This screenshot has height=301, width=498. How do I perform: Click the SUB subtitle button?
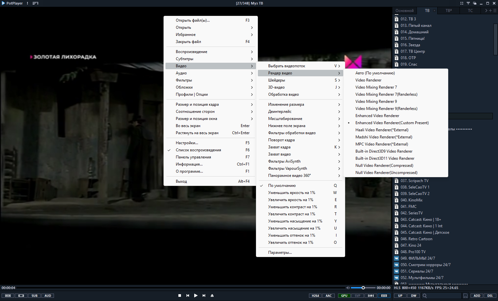(x=35, y=296)
